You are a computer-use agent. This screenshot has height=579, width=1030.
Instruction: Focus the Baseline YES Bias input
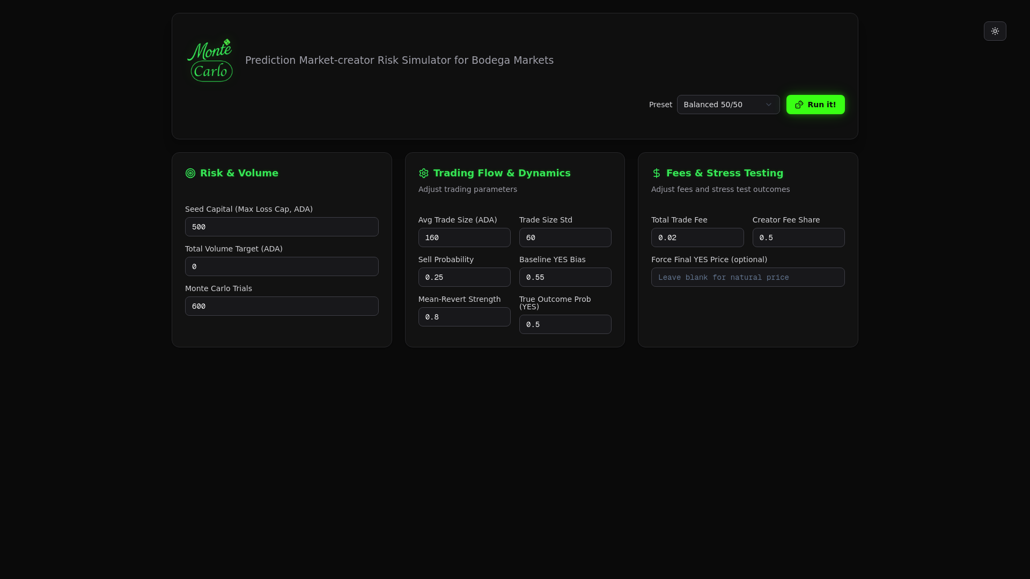tap(565, 277)
